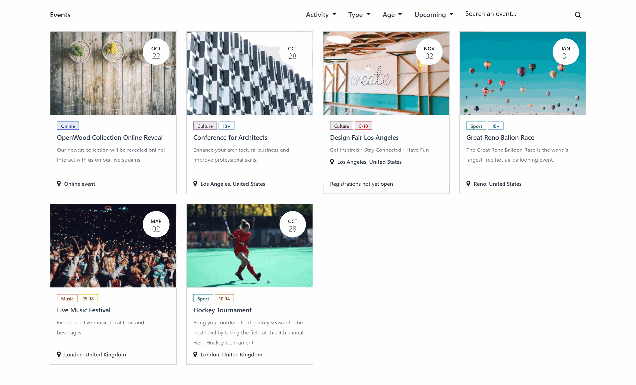Select the Sport tag on Hockey Tournament
Viewport: 636px width, 385px height.
(203, 299)
